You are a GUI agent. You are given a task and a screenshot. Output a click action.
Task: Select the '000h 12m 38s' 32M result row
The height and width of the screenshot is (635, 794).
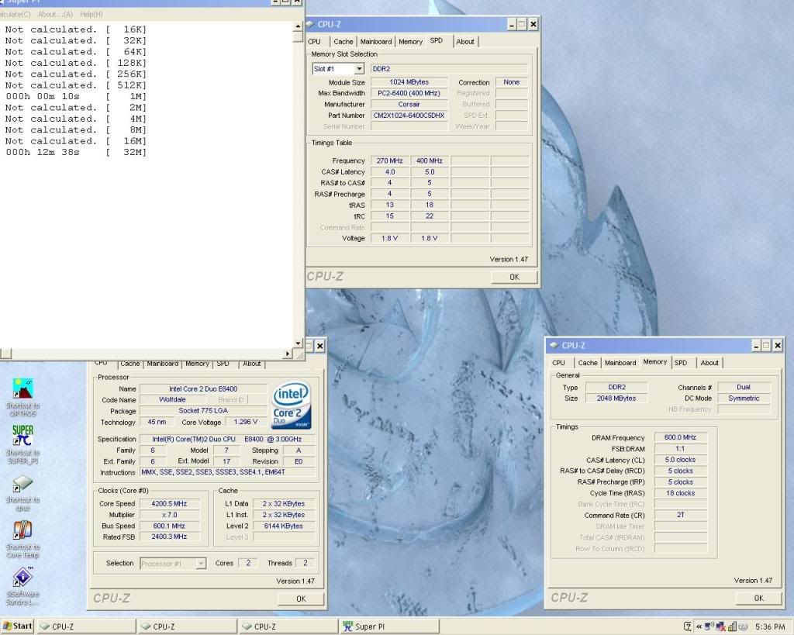(76, 152)
